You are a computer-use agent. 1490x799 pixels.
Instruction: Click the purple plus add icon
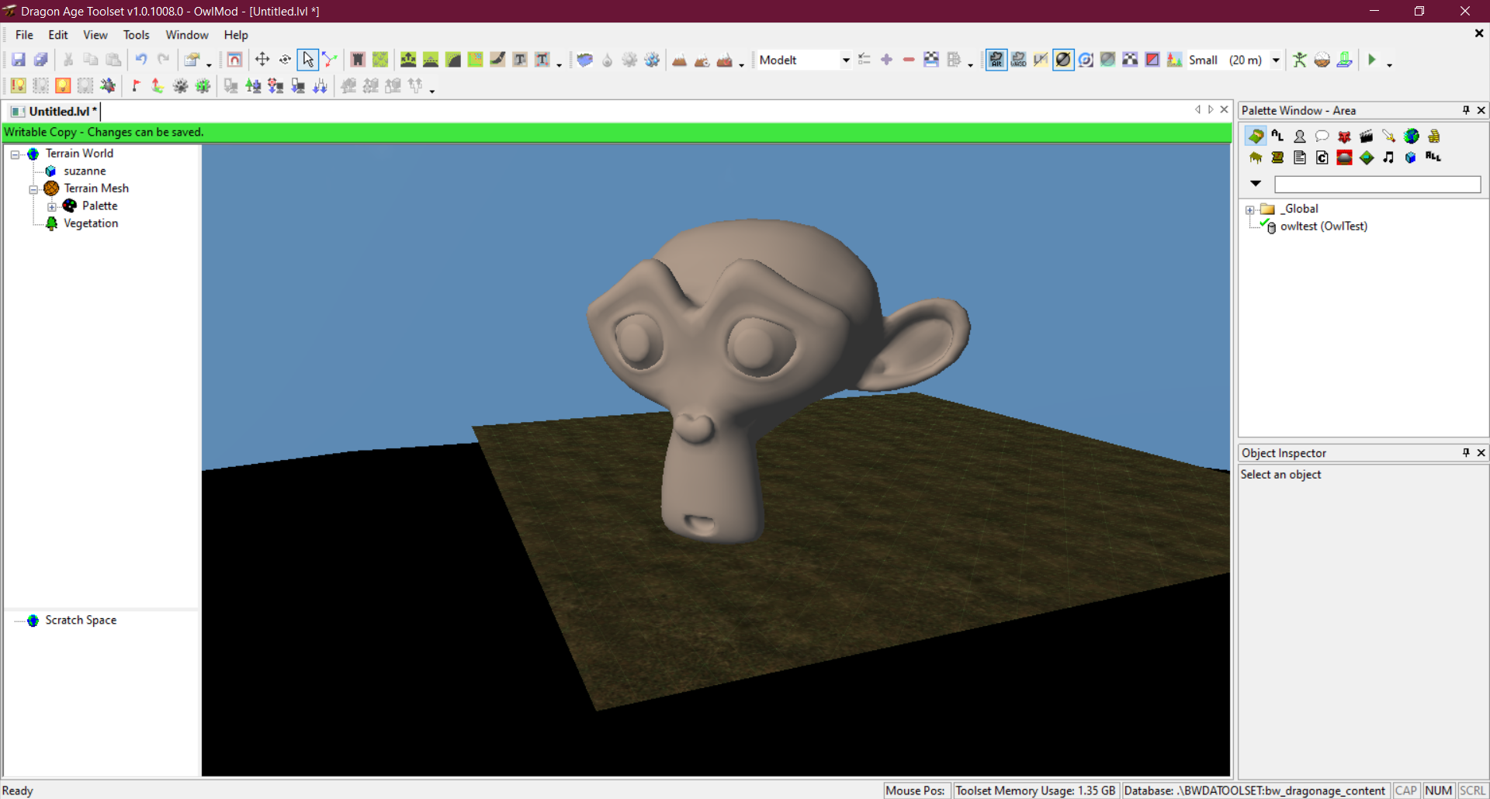[x=886, y=60]
